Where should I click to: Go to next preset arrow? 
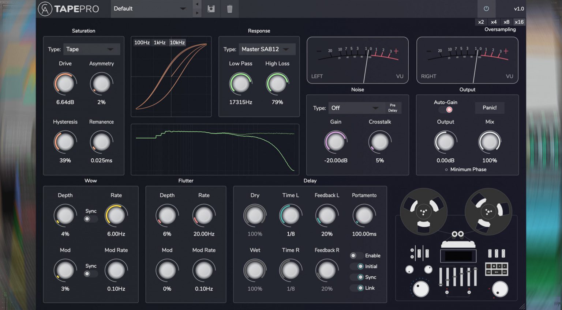(197, 13)
